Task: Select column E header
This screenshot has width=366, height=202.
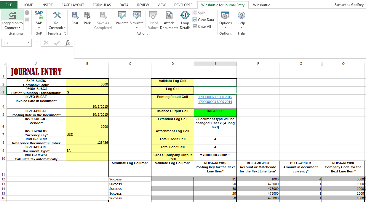Action: coord(215,64)
